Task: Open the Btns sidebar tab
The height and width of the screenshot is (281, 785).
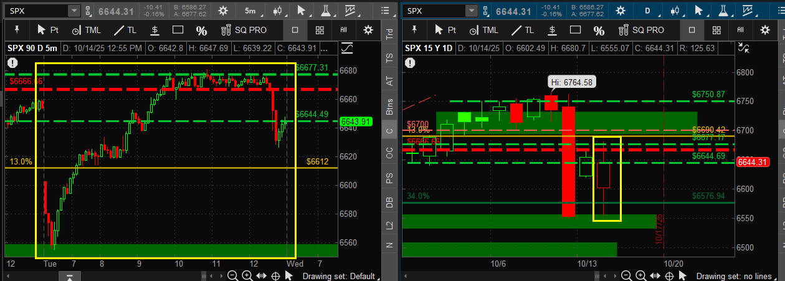Action: (x=390, y=107)
